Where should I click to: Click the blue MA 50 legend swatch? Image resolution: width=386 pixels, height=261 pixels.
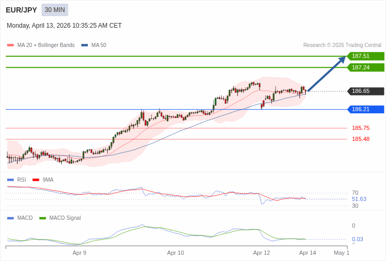click(x=85, y=45)
